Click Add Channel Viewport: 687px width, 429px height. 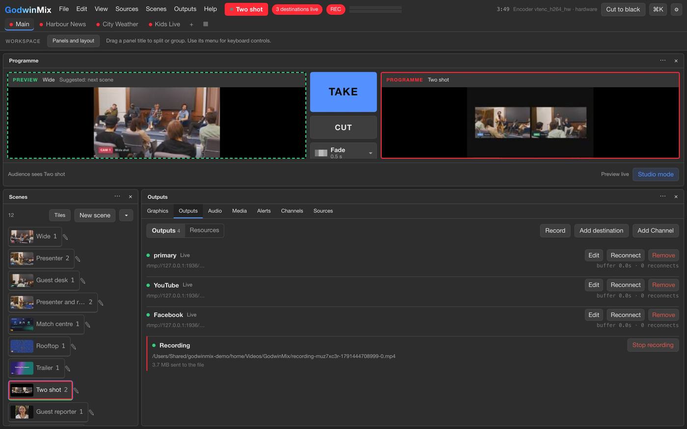click(x=655, y=230)
